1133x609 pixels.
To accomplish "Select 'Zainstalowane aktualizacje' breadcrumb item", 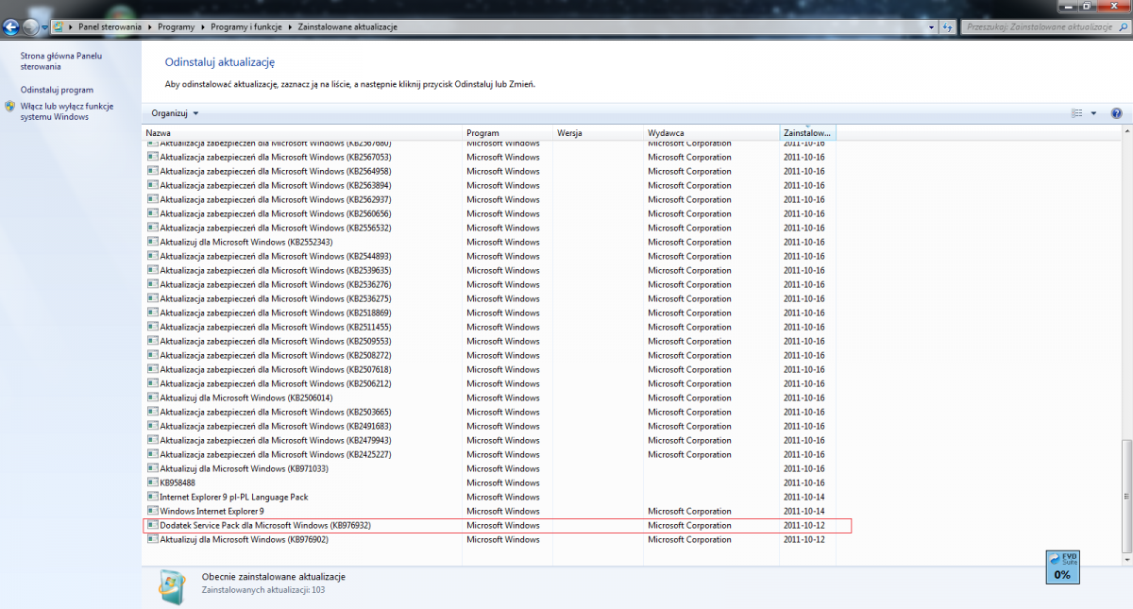I will 347,27.
